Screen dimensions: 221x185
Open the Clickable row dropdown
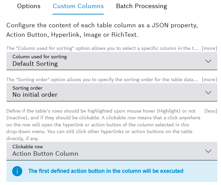[x=101, y=151]
